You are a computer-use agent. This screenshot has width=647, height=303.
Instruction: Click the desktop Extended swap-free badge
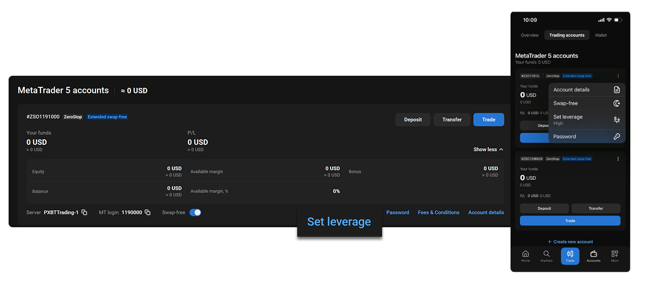tap(107, 117)
